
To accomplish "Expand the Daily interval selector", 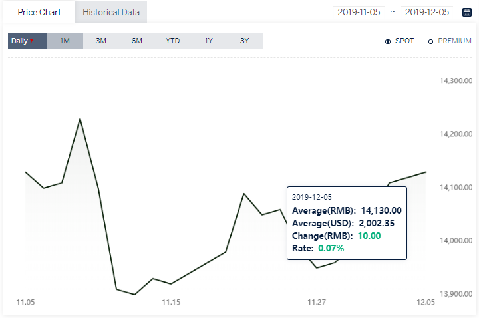I will pyautogui.click(x=27, y=41).
